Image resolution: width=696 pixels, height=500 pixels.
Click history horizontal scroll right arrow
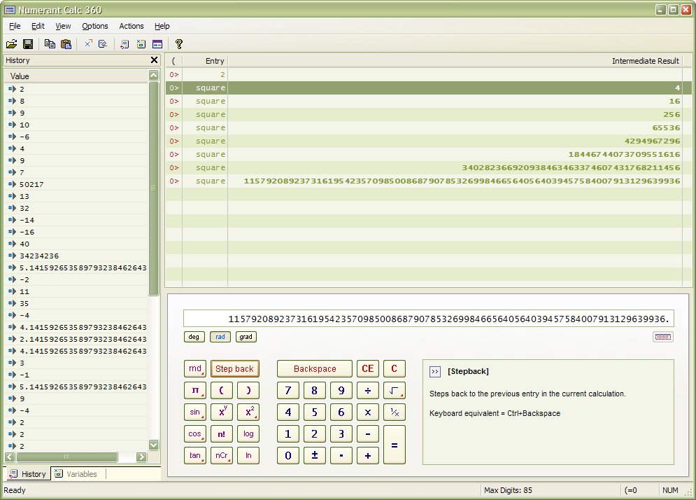pos(141,457)
